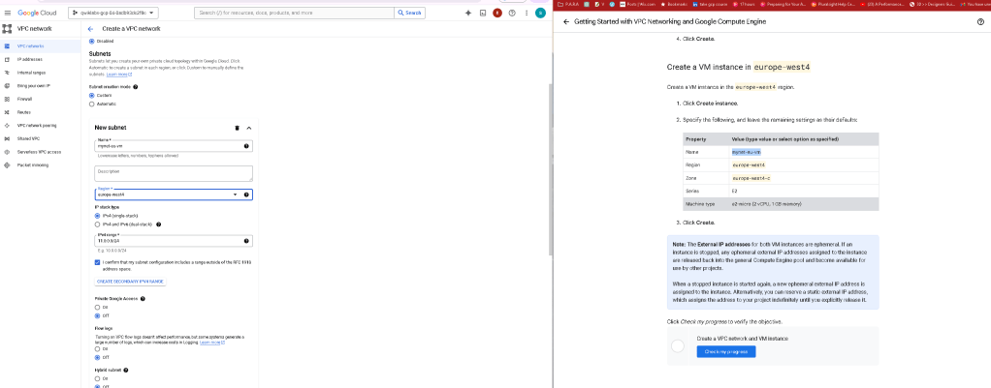Open Internal ranges in sidebar
Screen dimensions: 991x388
coord(31,73)
